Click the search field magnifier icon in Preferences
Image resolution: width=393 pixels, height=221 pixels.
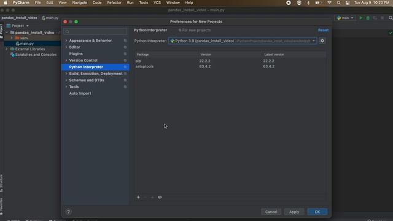[x=67, y=31]
